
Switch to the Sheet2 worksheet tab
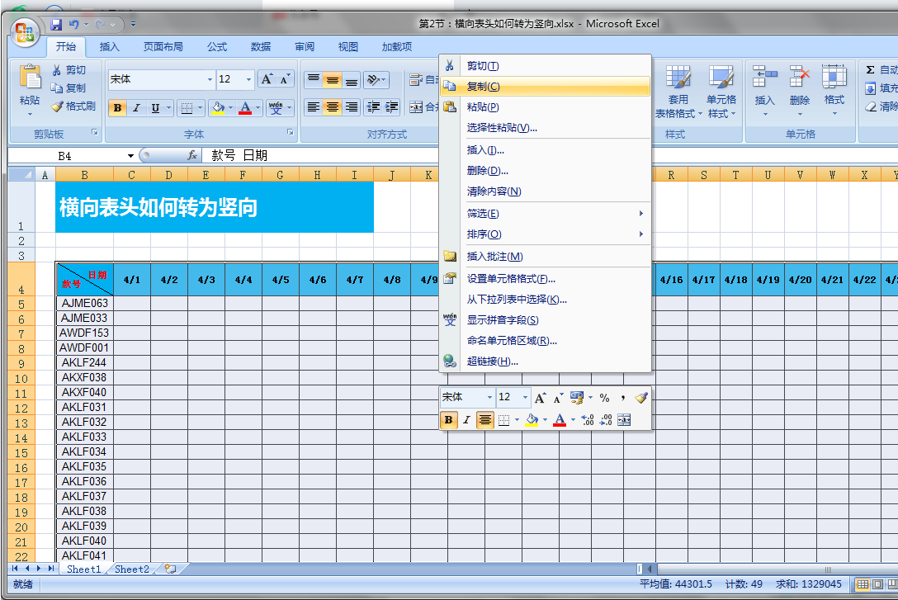132,569
